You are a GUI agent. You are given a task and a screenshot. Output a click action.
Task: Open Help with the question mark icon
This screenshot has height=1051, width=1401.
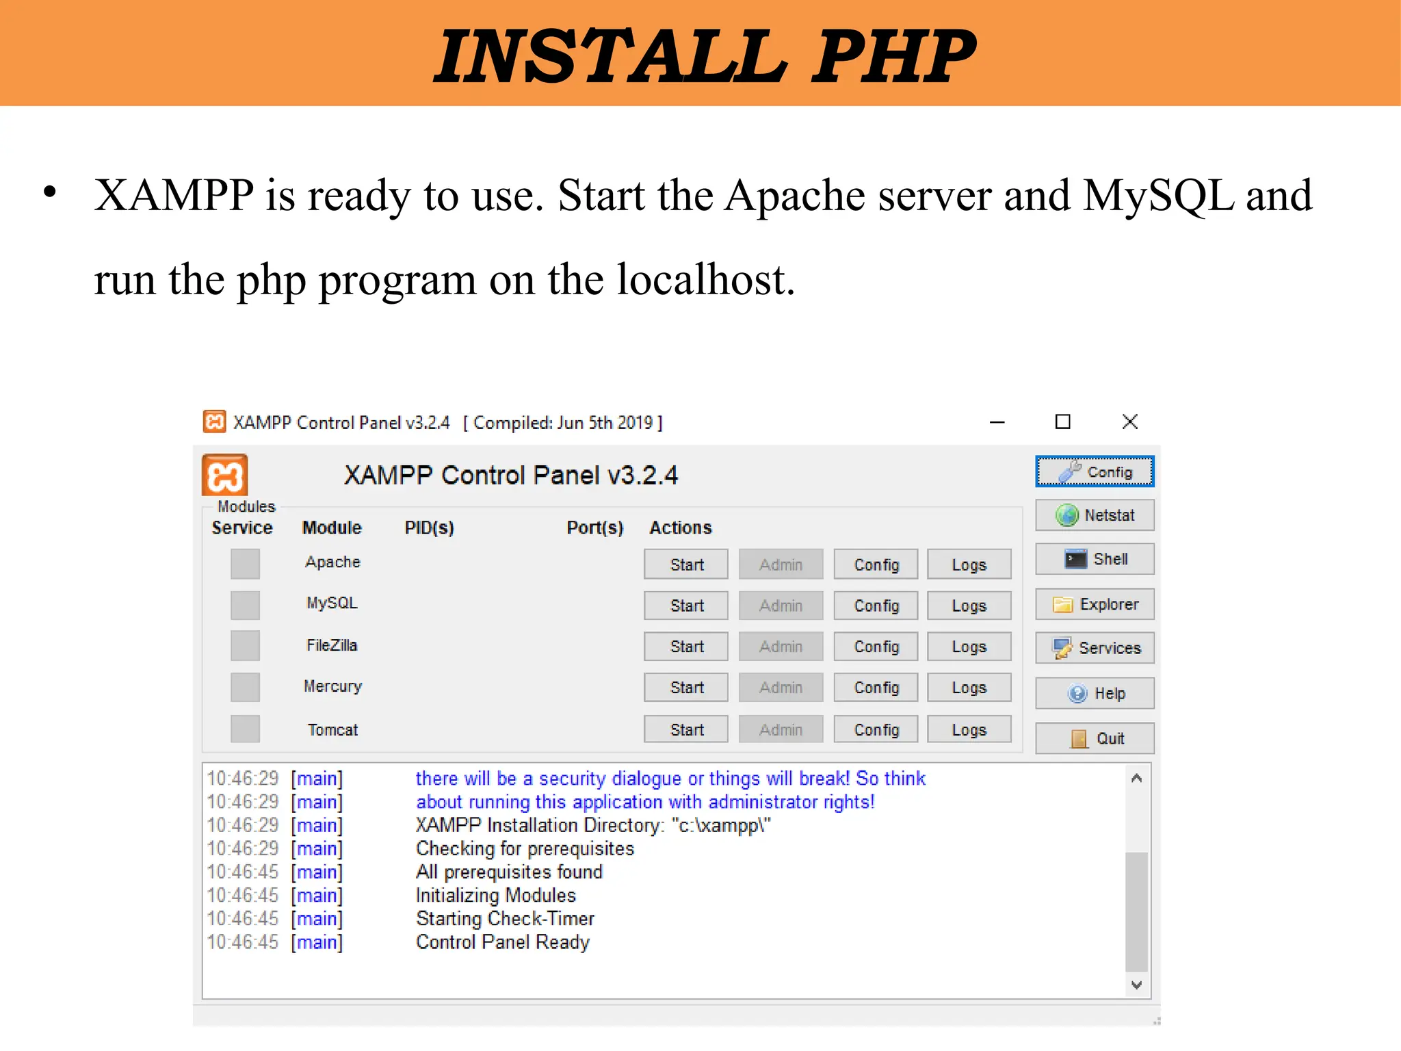coord(1095,693)
